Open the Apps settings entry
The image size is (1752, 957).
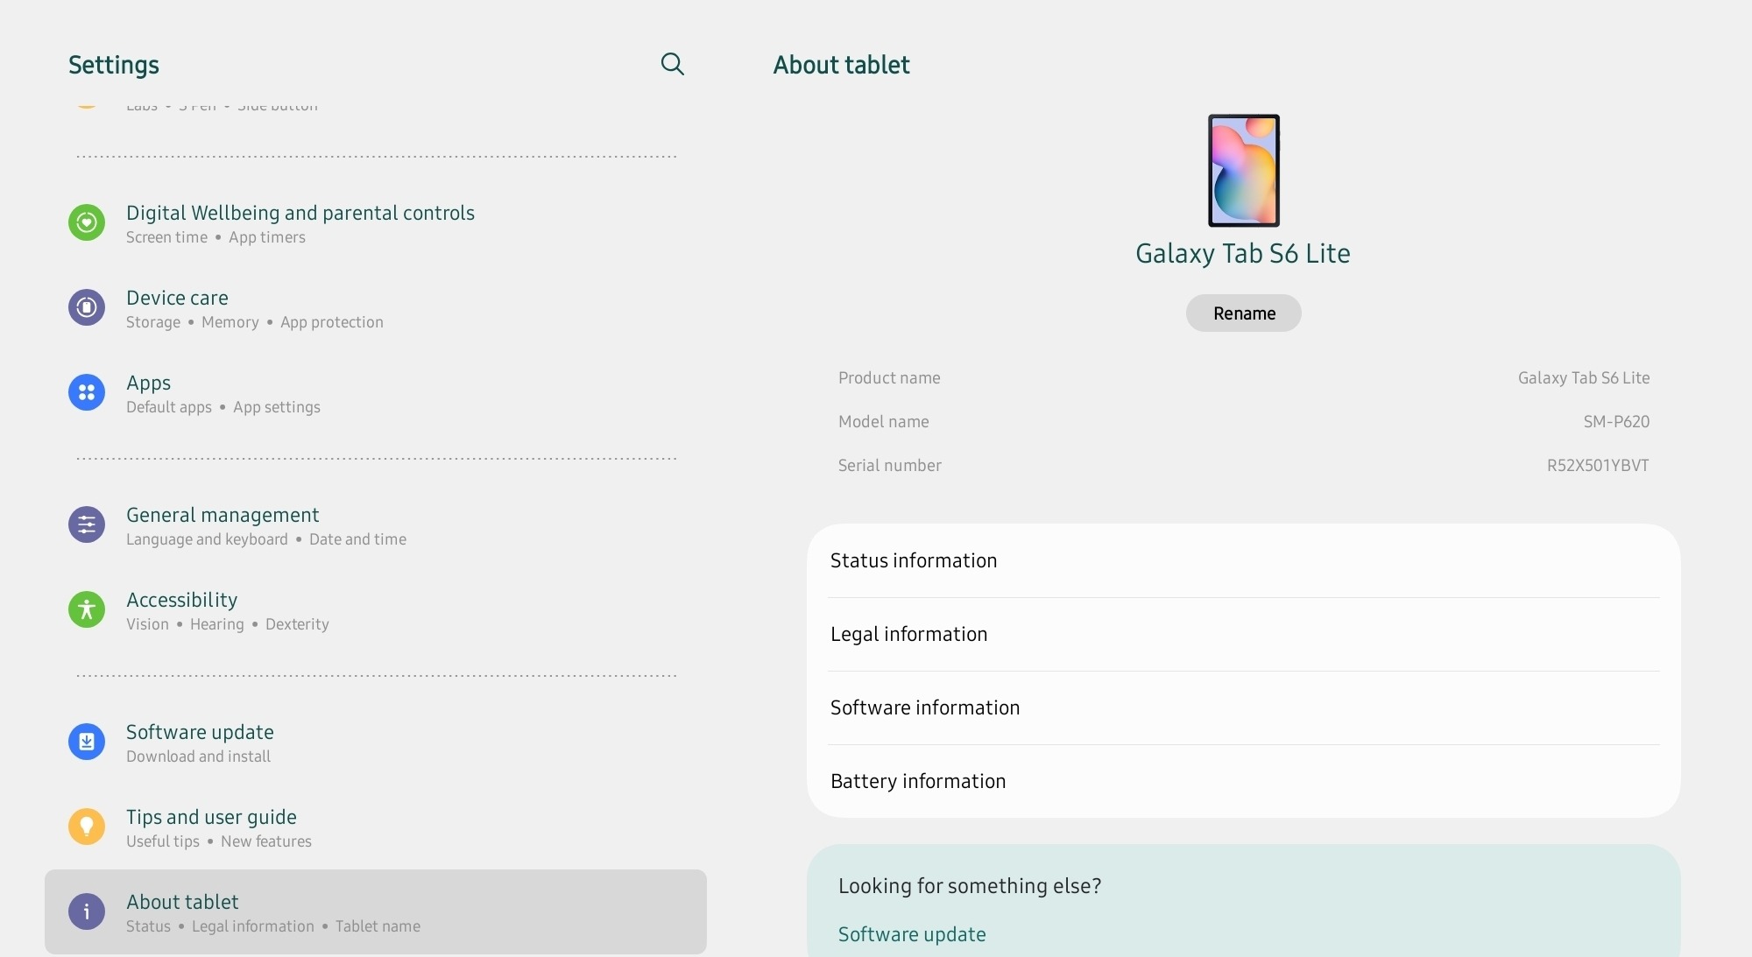pyautogui.click(x=376, y=393)
